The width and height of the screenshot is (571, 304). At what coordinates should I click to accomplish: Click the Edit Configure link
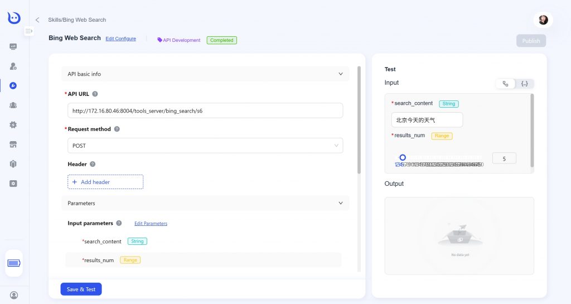pyautogui.click(x=120, y=39)
